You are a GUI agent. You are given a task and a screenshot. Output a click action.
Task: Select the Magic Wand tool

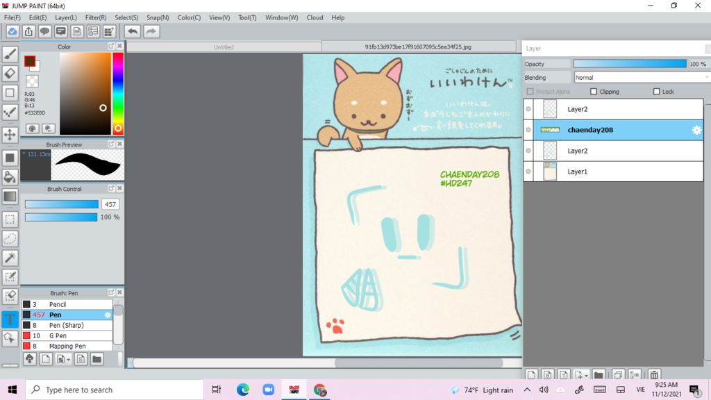pos(10,258)
